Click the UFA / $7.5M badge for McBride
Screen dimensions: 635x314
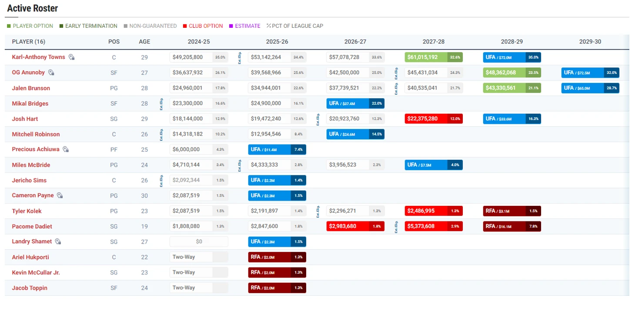434,165
